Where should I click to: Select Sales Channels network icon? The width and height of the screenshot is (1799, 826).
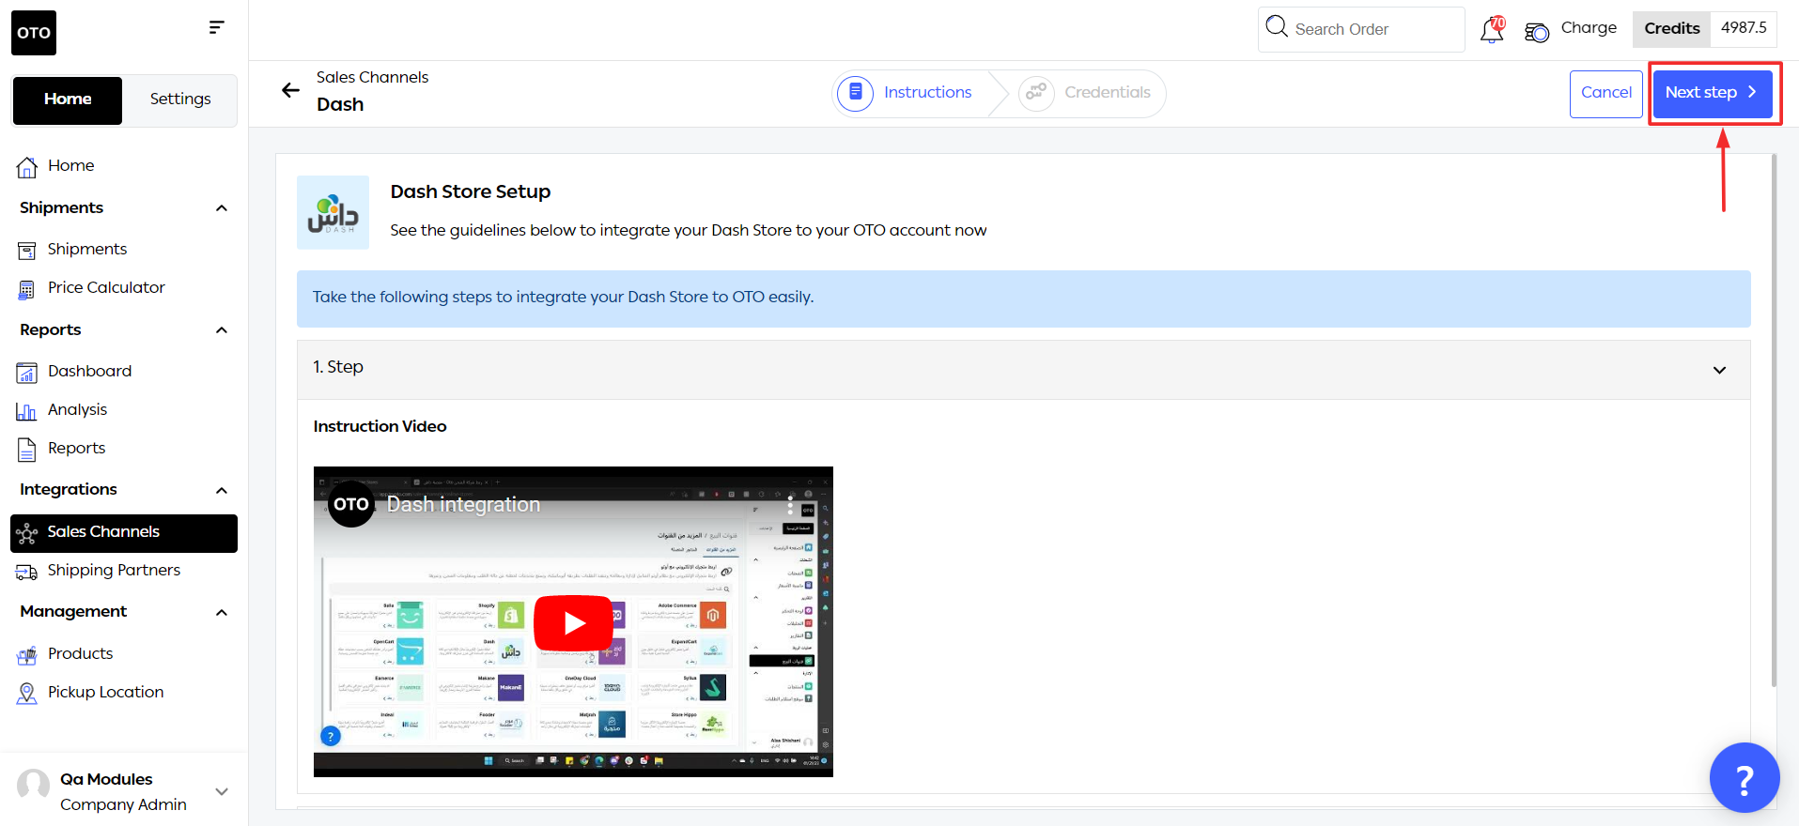pos(26,533)
